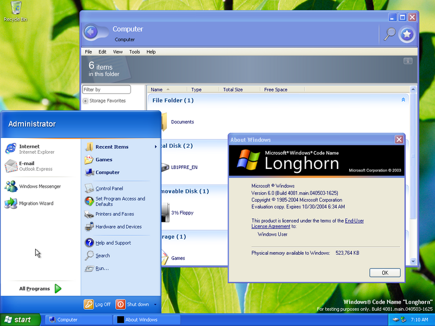Viewport: 435px width, 326px height.
Task: Click the star favorites button in Explorer
Action: tap(407, 35)
